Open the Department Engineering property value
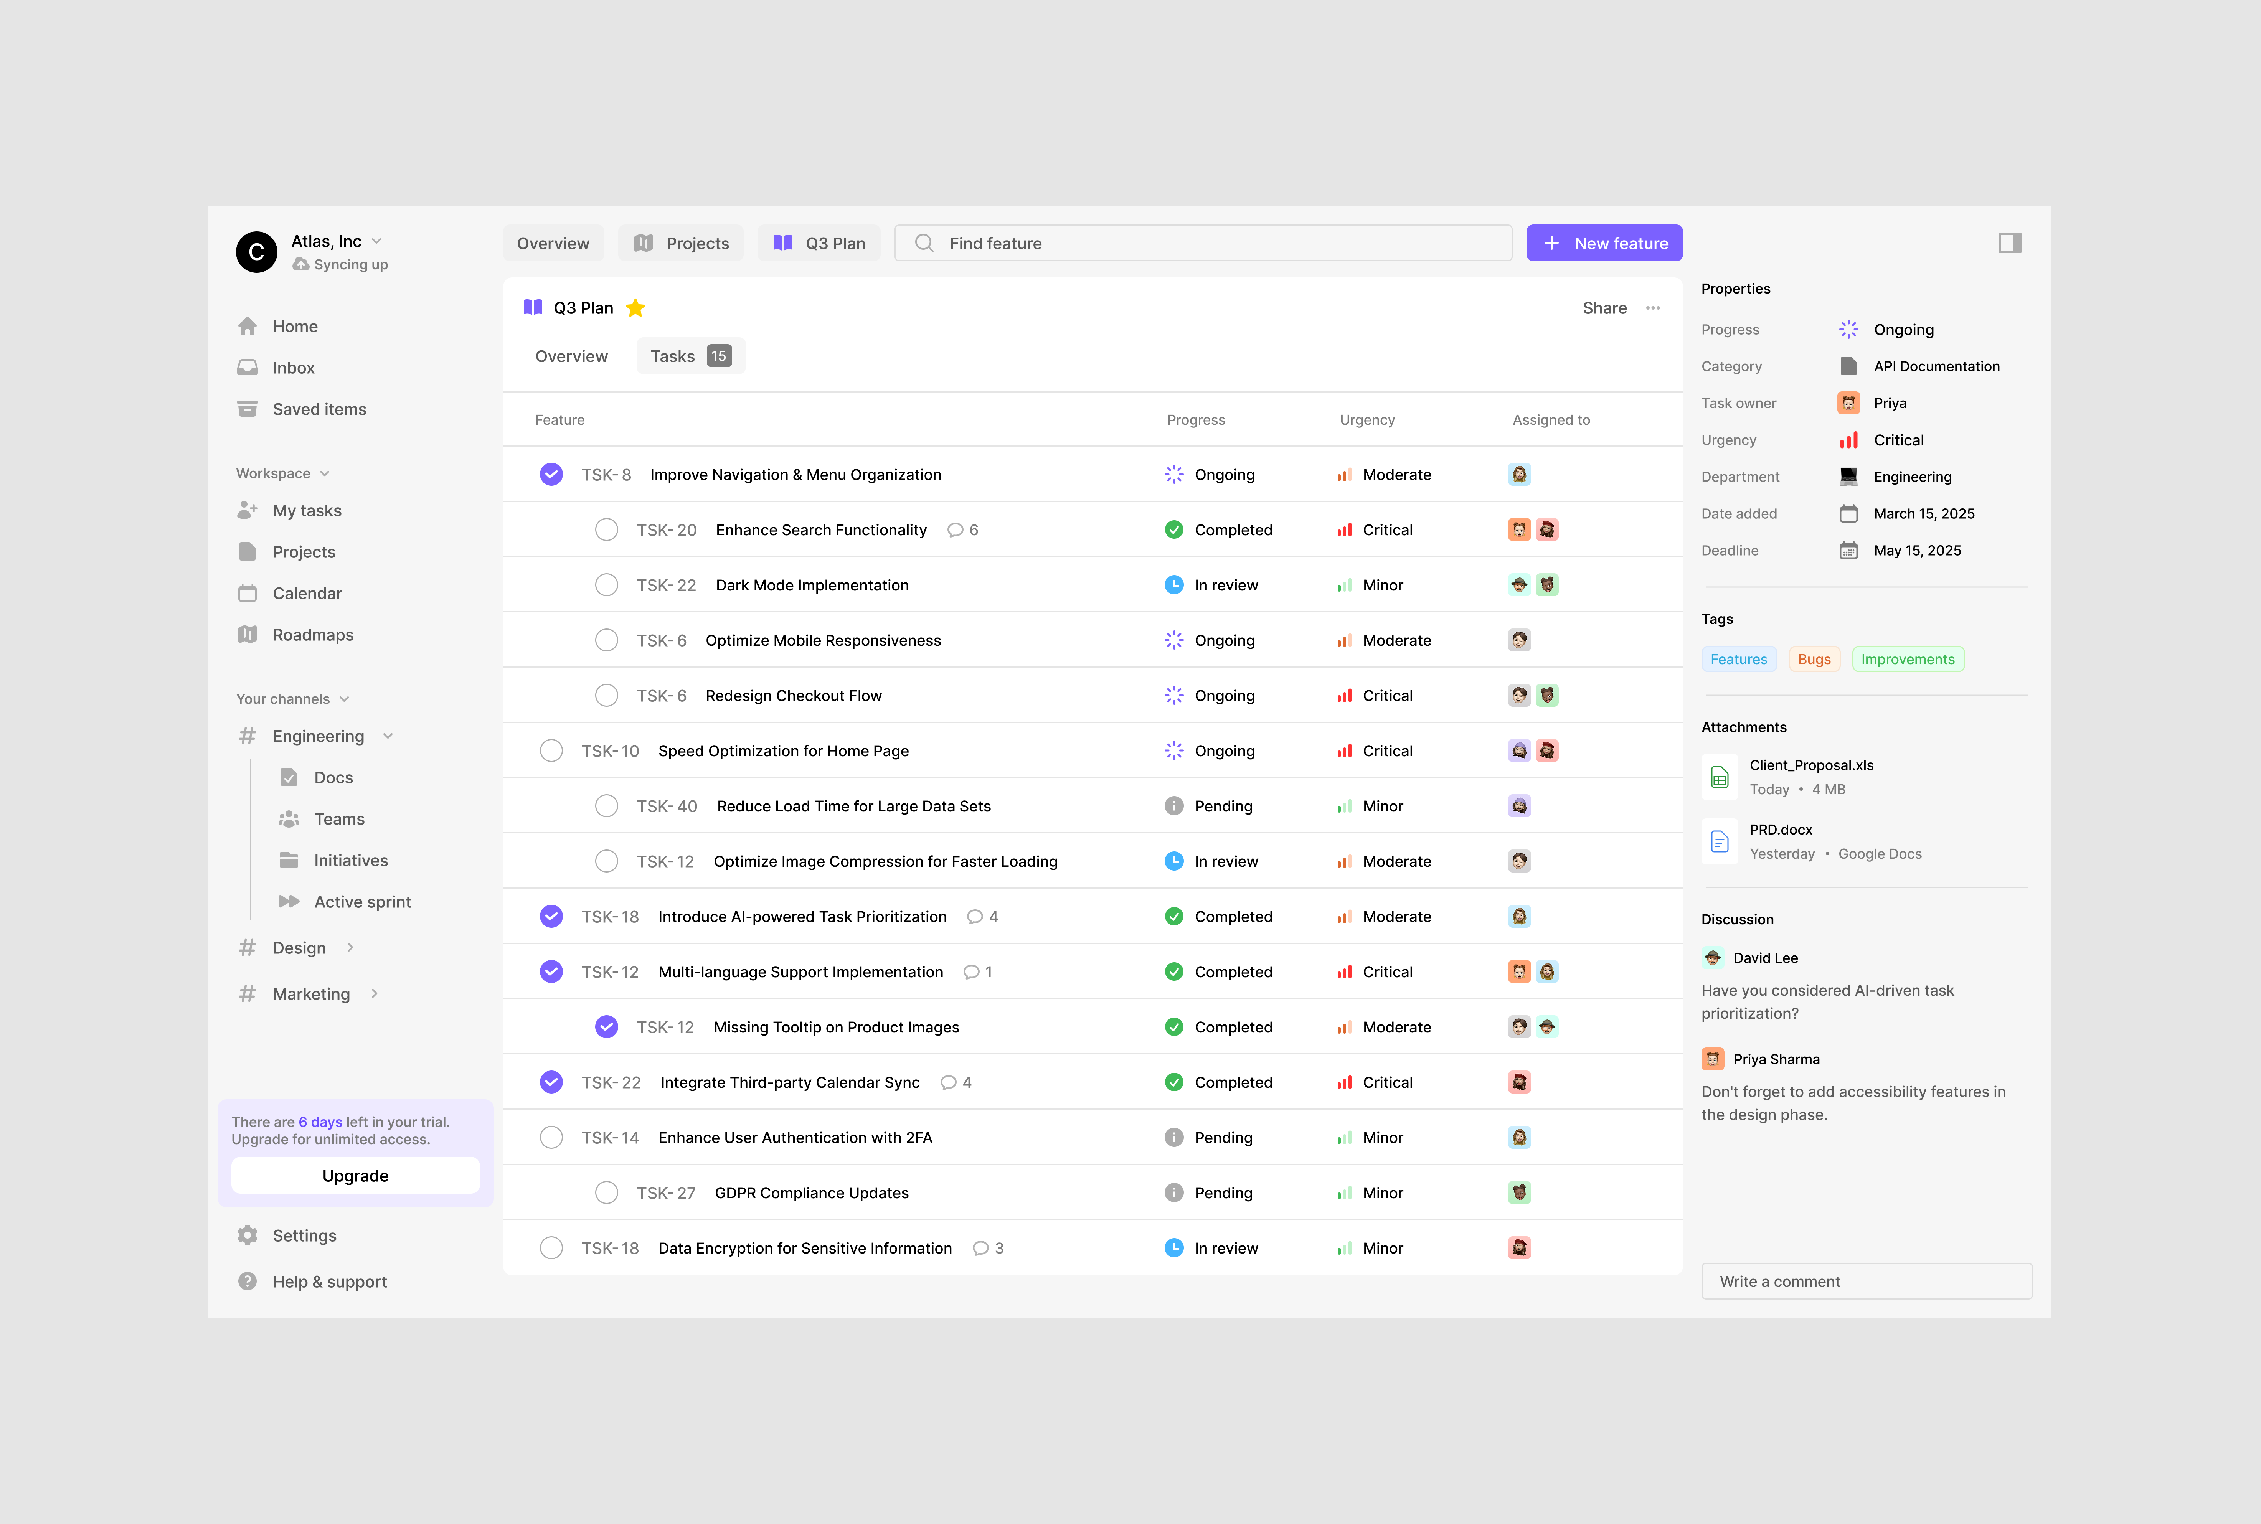This screenshot has width=2261, height=1524. pyautogui.click(x=1896, y=477)
